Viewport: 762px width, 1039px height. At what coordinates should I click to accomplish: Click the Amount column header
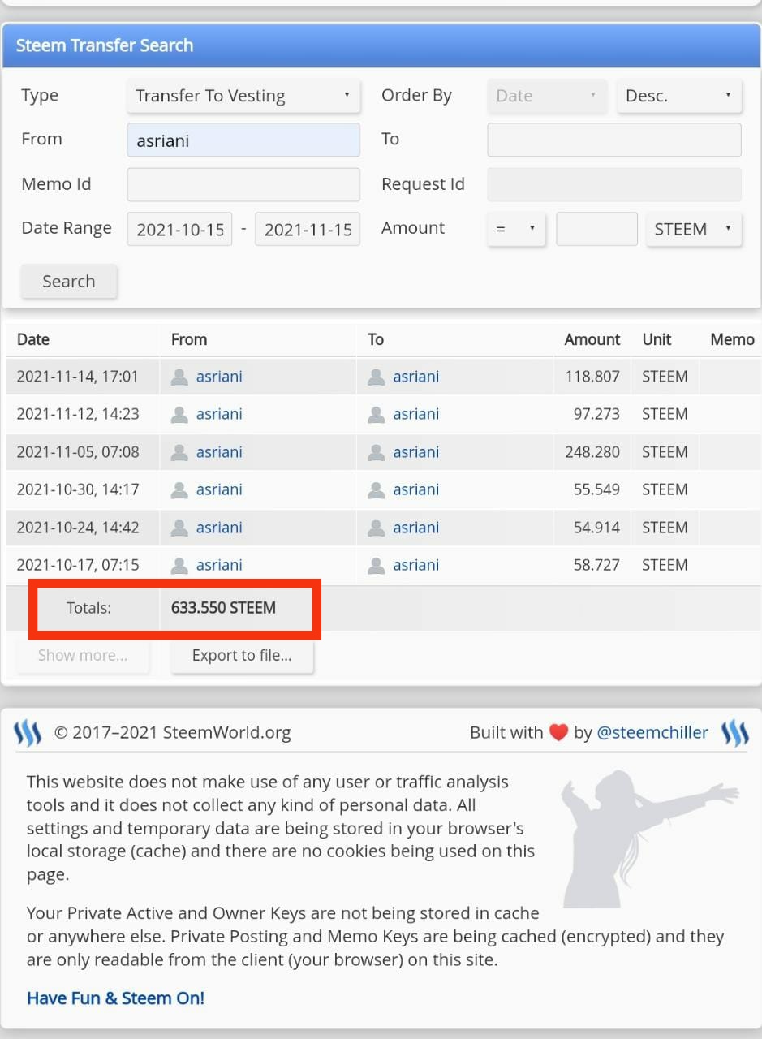pyautogui.click(x=592, y=339)
